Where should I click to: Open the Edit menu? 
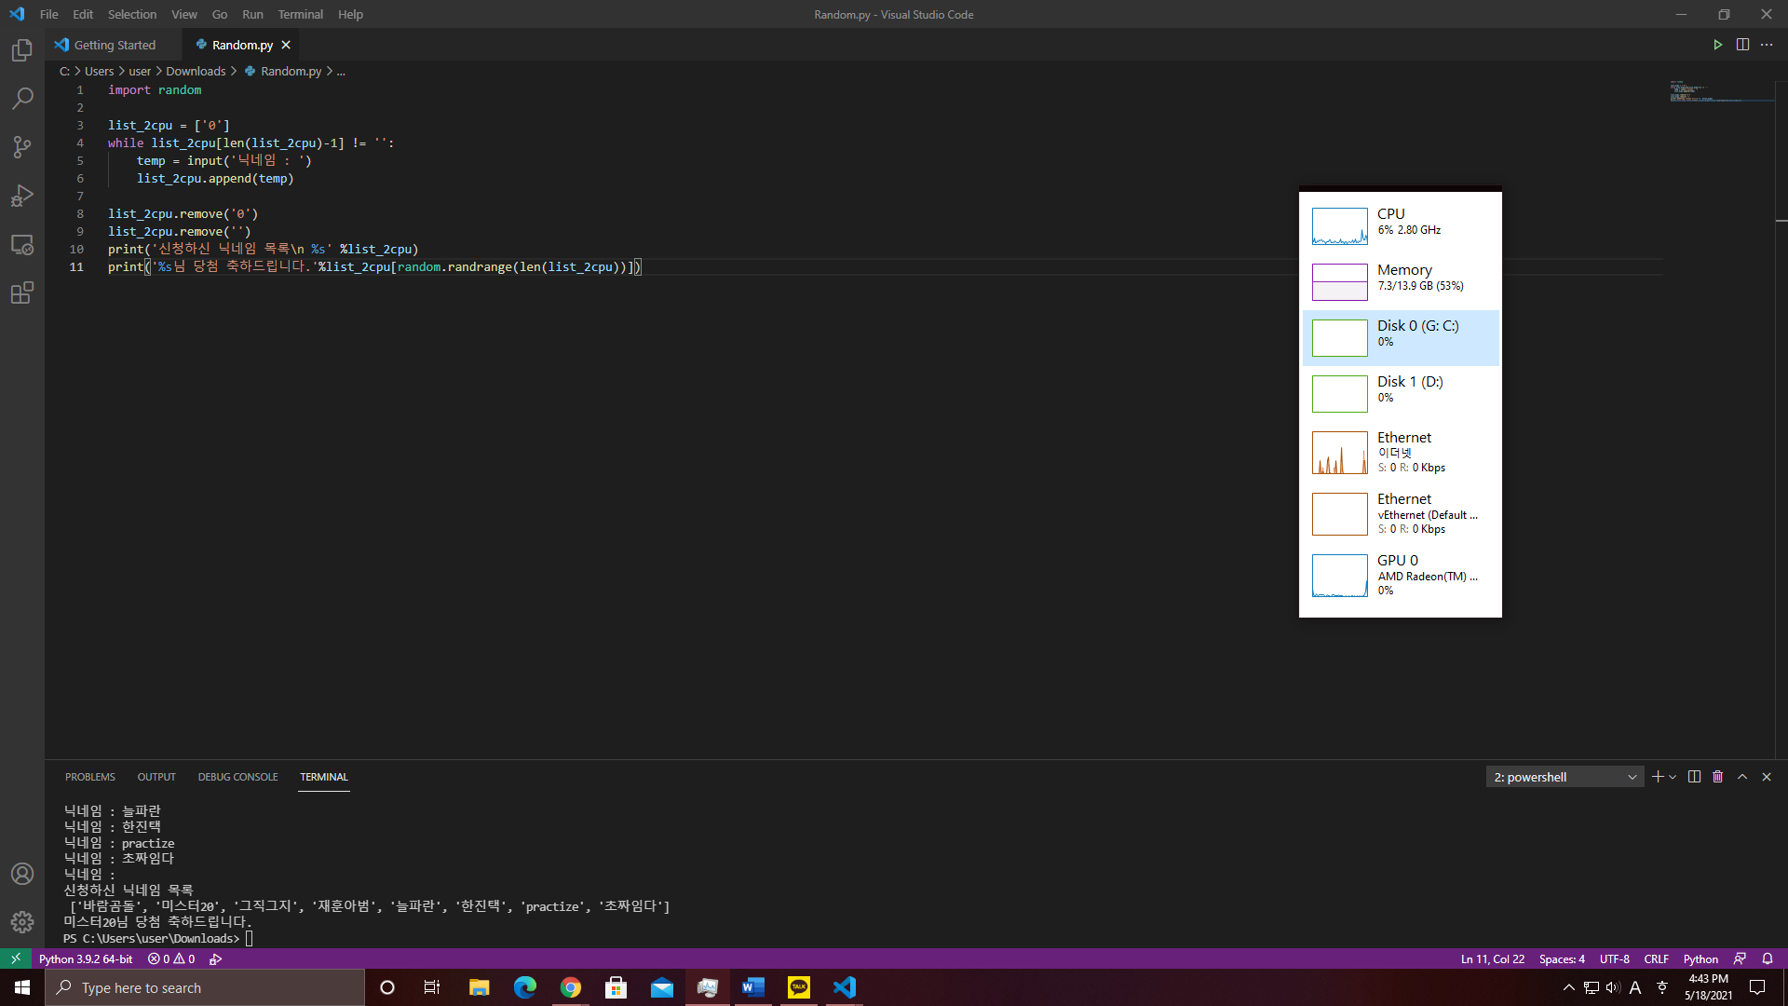point(83,14)
